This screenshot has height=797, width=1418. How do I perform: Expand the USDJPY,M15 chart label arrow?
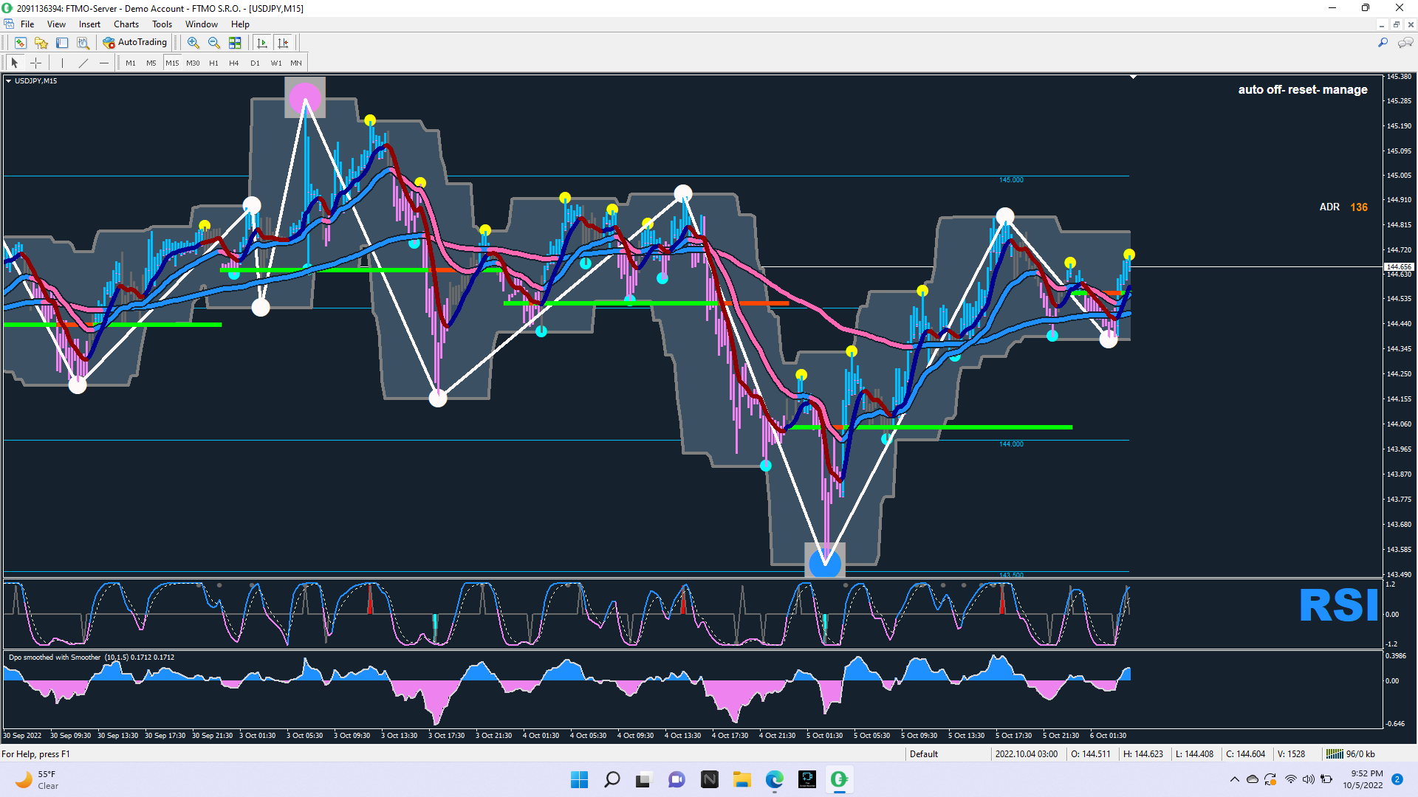click(8, 81)
